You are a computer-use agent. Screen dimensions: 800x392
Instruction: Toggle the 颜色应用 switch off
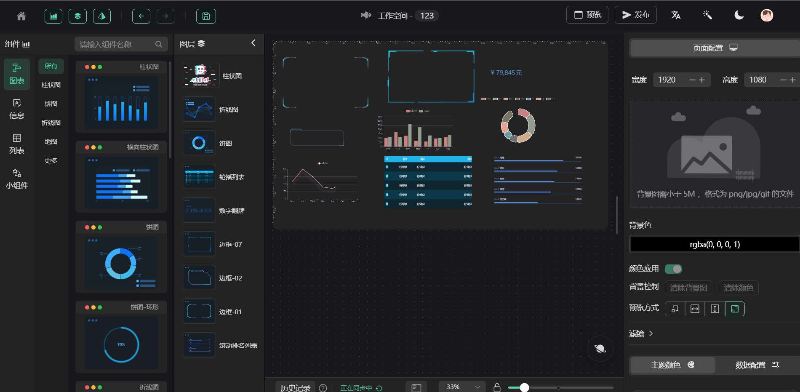tap(674, 269)
